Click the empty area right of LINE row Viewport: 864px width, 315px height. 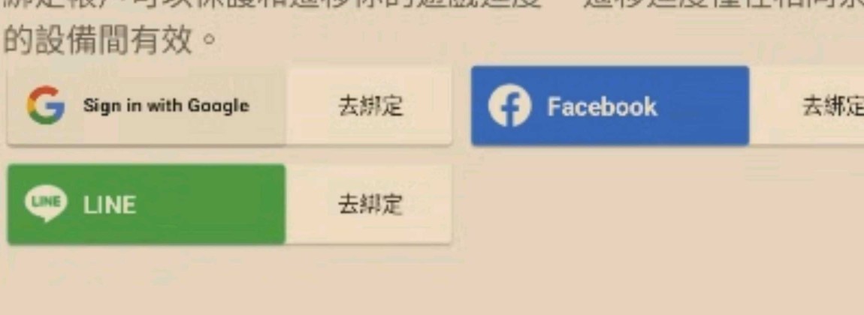(656, 204)
